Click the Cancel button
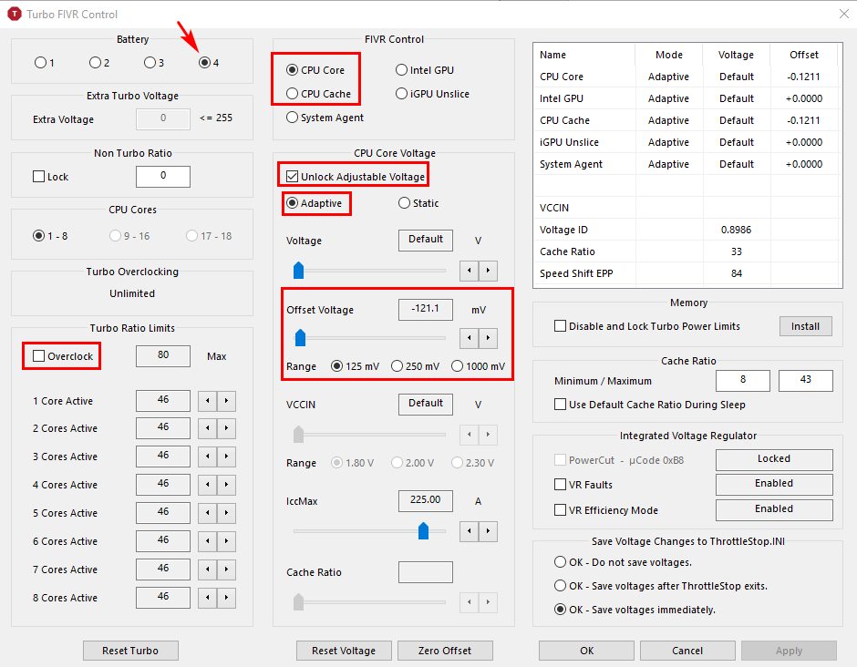857x667 pixels. tap(687, 651)
